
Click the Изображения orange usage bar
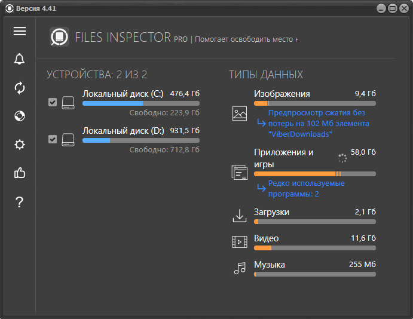315,103
